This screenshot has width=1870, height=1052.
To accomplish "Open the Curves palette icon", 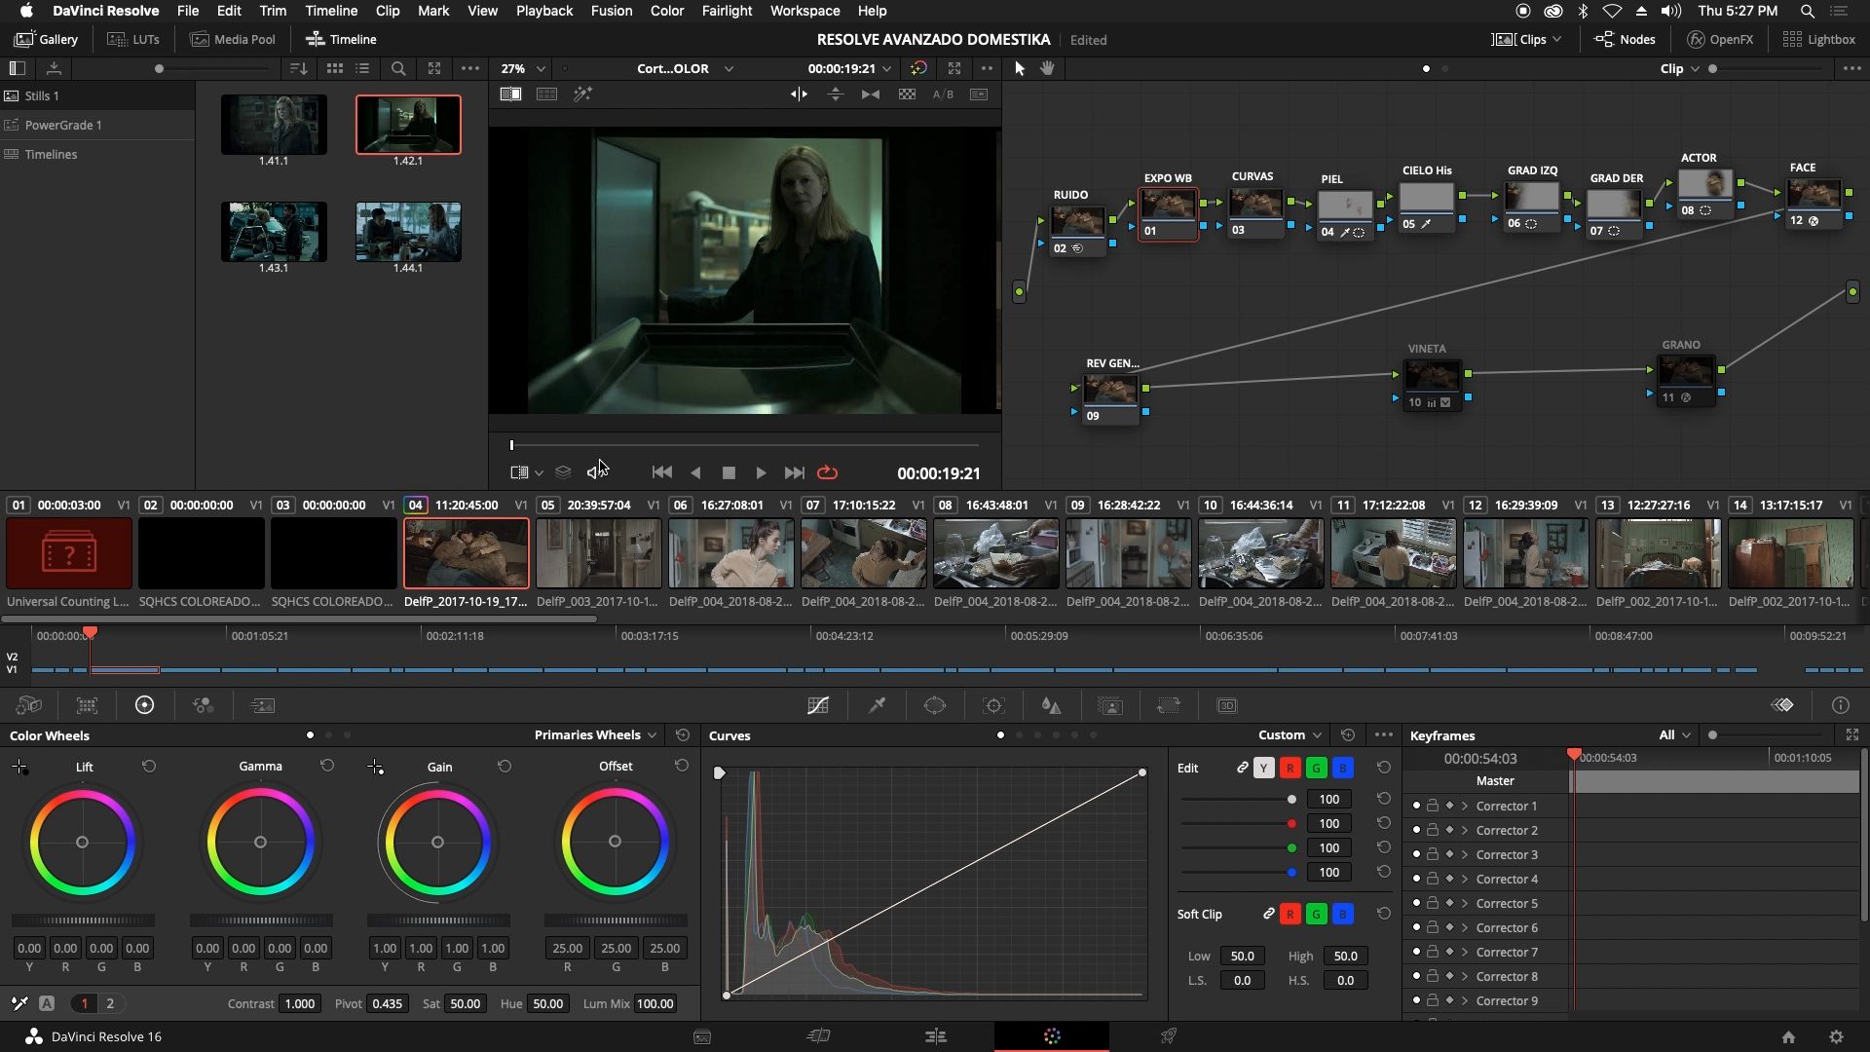I will click(818, 705).
